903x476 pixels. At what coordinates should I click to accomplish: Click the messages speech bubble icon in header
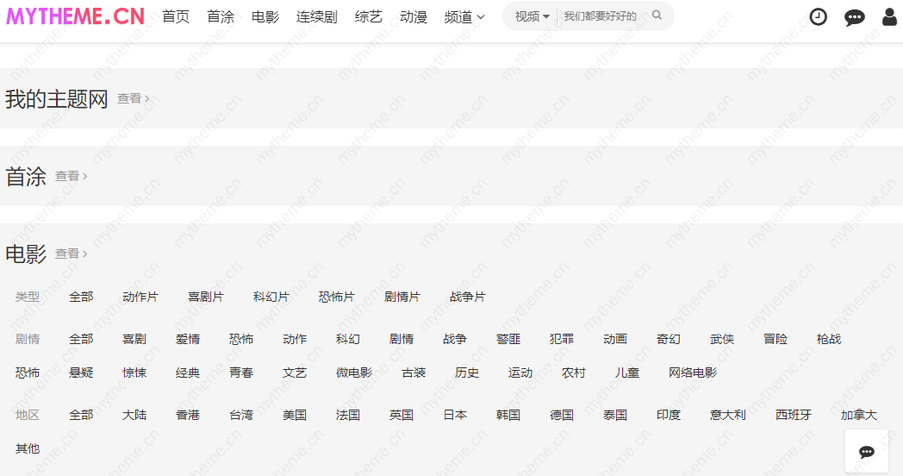click(x=854, y=17)
